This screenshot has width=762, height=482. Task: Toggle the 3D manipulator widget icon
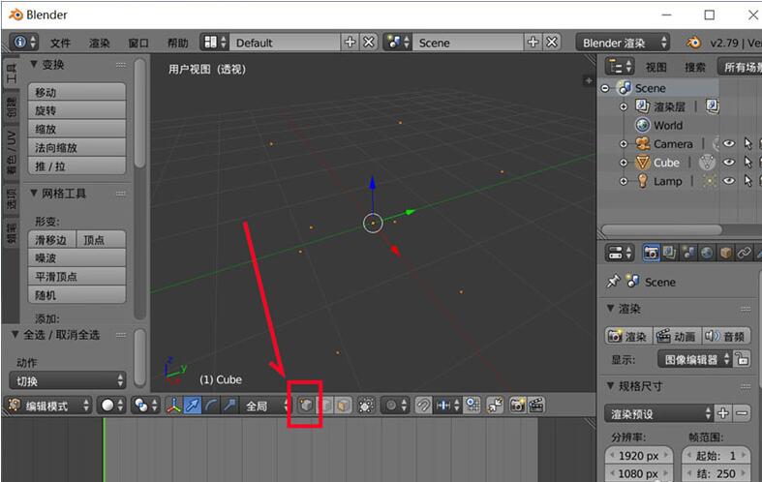click(173, 405)
